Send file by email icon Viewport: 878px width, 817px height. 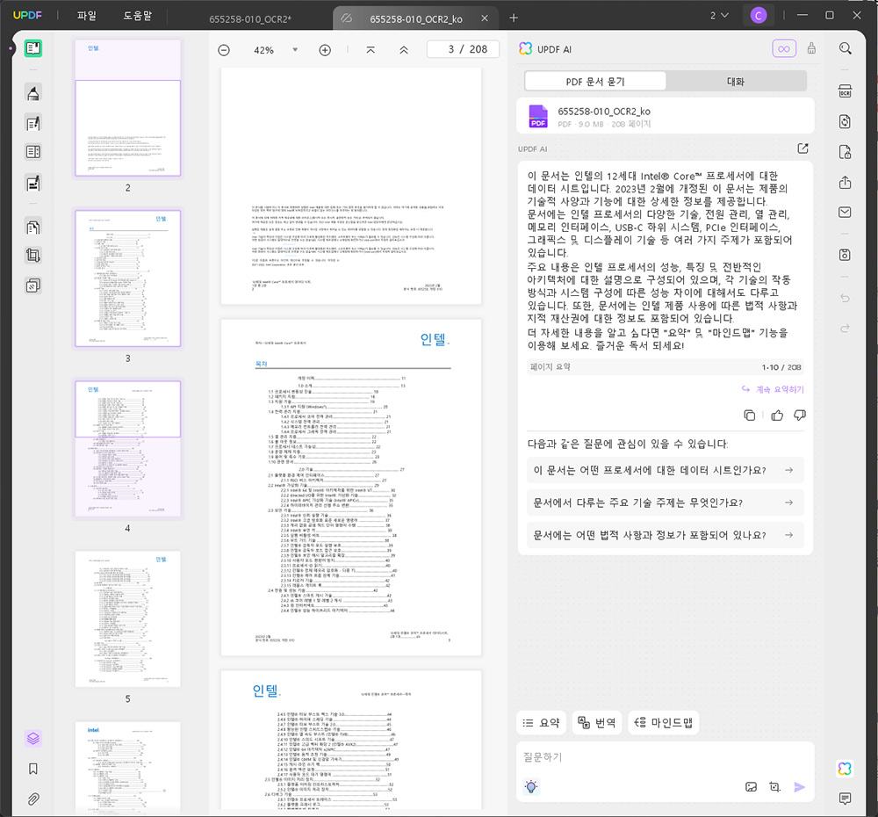[x=845, y=213]
